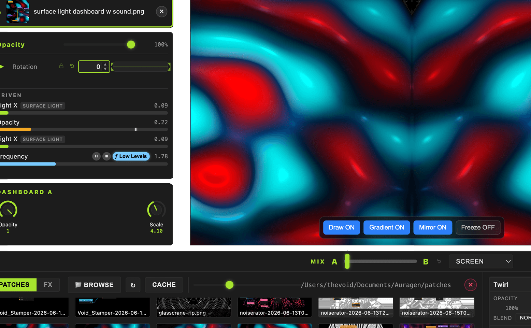Click the Rotation range bar
The image size is (531, 328).
(x=141, y=67)
